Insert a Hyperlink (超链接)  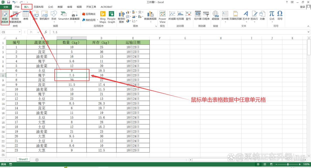click(216, 16)
